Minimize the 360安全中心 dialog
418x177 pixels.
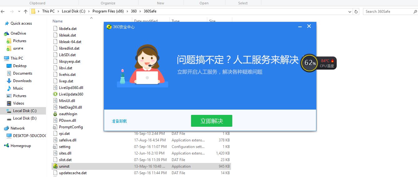coord(300,27)
